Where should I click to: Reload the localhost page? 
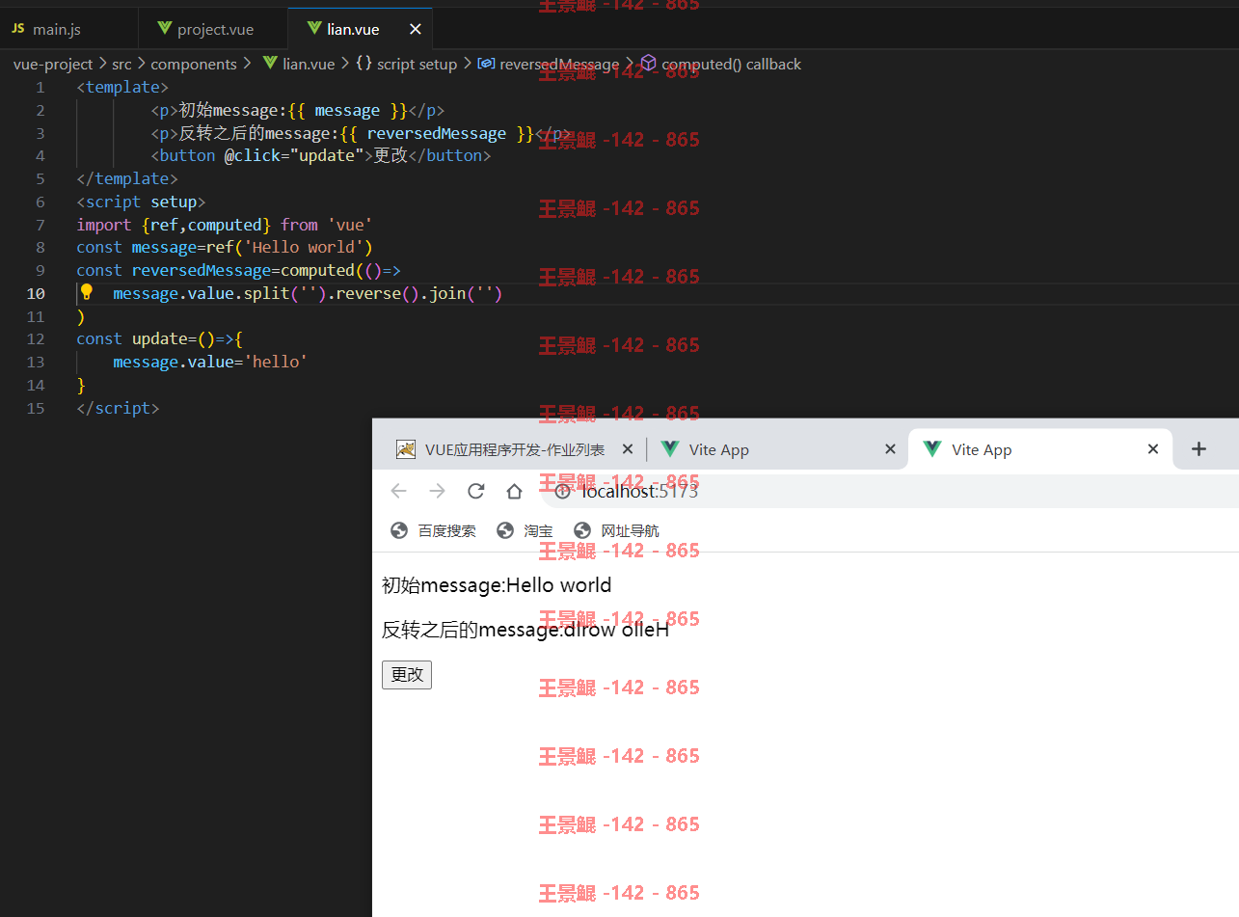click(x=475, y=491)
